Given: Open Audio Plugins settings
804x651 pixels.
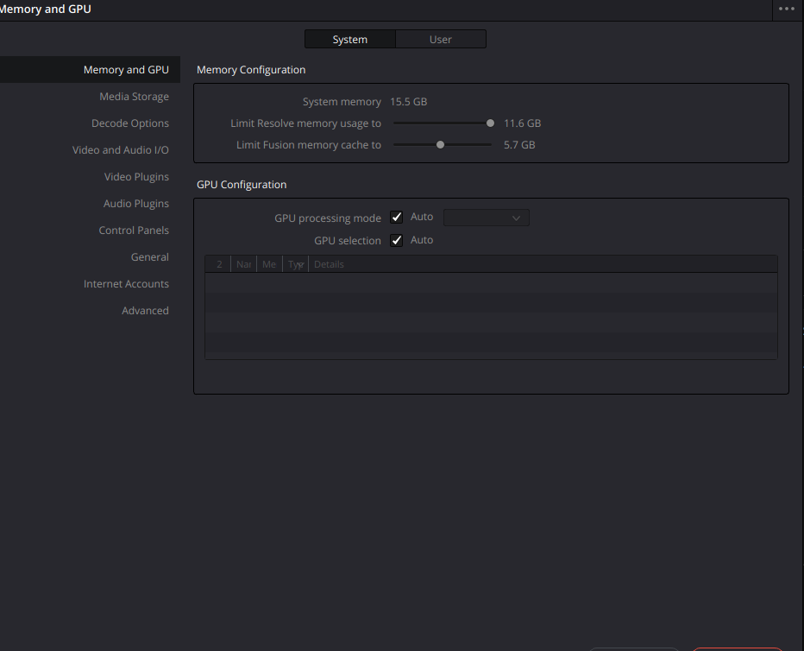Looking at the screenshot, I should tap(136, 203).
